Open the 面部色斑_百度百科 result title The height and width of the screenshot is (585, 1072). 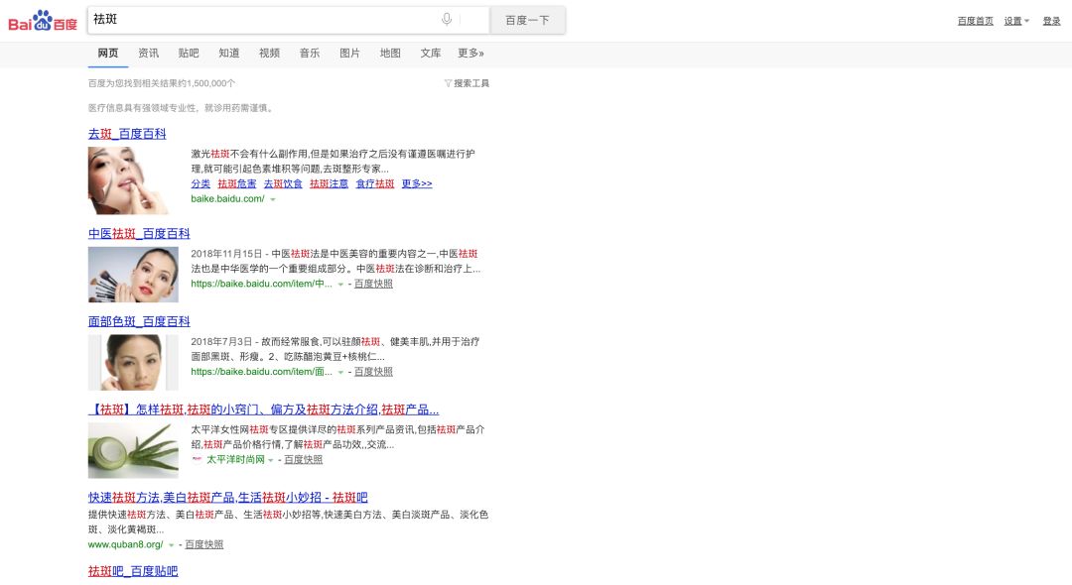[139, 321]
